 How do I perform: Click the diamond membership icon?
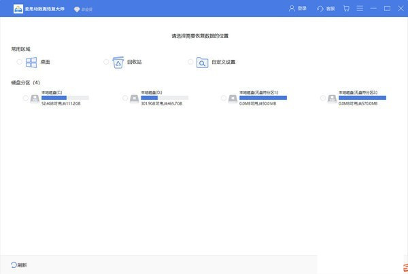[x=77, y=9]
